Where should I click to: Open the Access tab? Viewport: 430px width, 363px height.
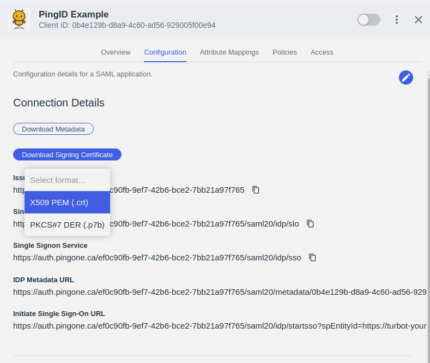pyautogui.click(x=322, y=52)
